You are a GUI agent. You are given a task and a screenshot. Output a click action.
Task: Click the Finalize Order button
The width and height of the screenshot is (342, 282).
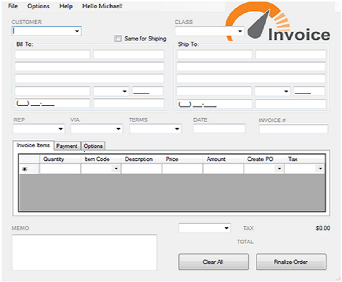tap(291, 262)
